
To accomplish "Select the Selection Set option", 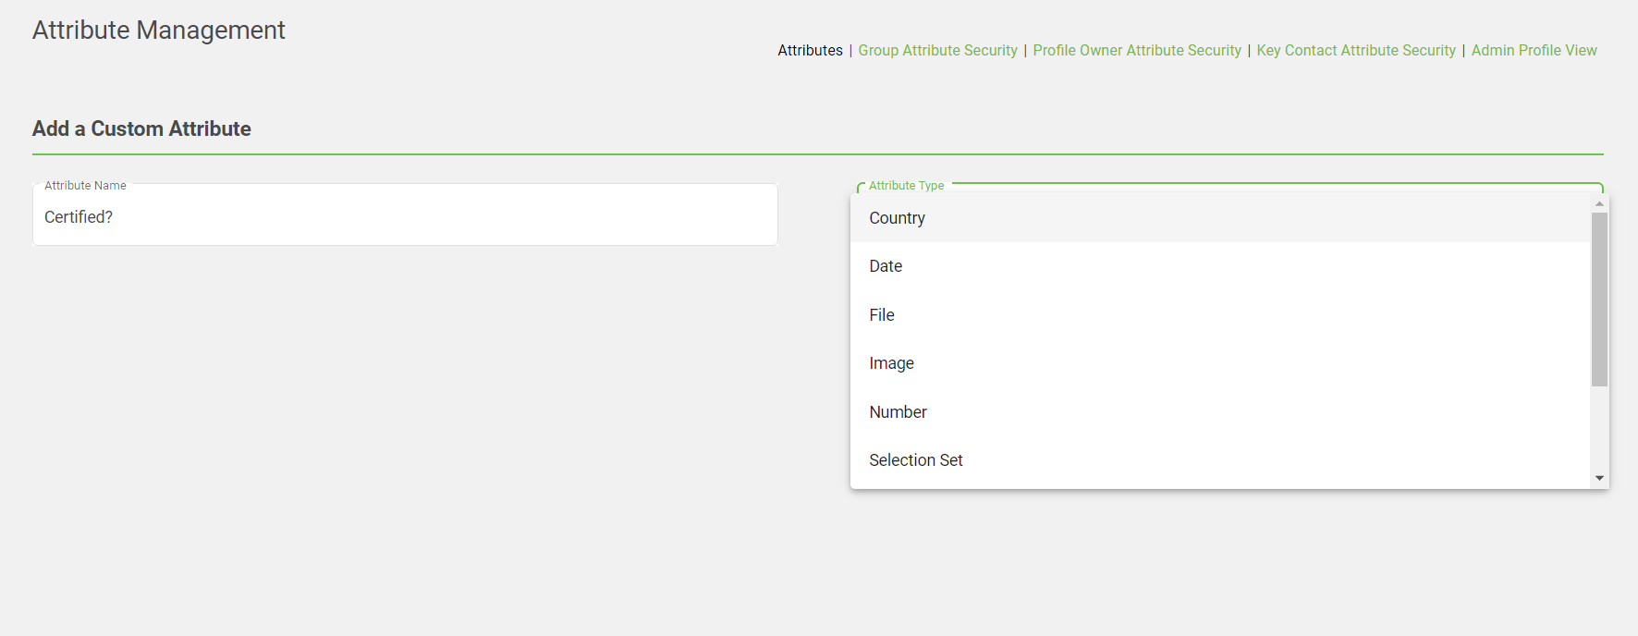I will point(1220,460).
